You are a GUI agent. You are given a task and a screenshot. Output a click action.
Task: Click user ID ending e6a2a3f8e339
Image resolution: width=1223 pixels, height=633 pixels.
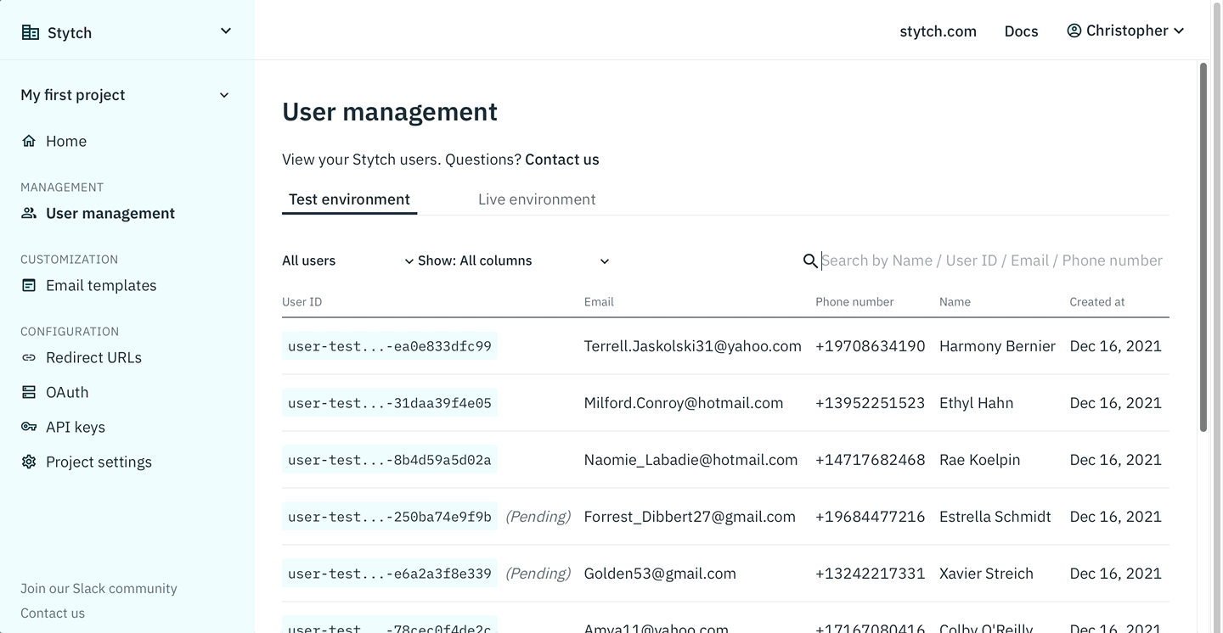tap(390, 574)
